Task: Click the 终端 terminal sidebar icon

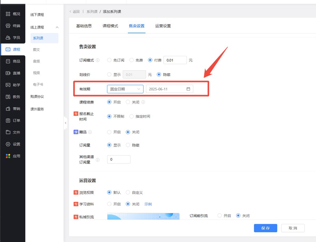Action: (8, 26)
